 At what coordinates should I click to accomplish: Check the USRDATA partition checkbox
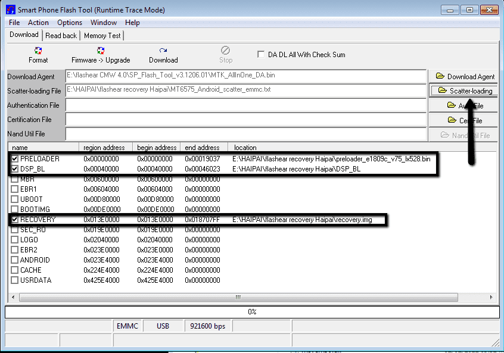tap(14, 280)
